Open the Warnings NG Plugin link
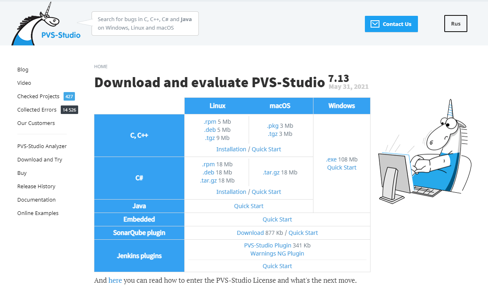 click(x=277, y=254)
